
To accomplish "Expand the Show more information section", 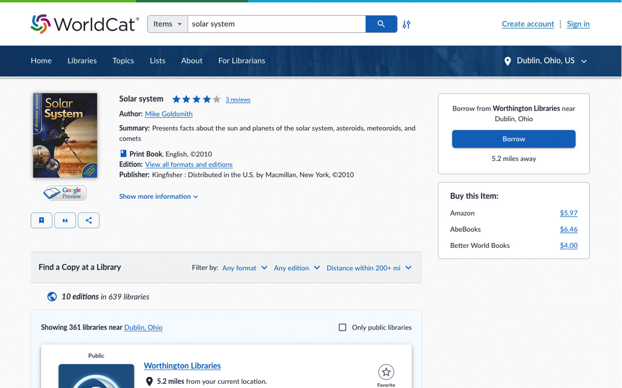I will pyautogui.click(x=158, y=196).
